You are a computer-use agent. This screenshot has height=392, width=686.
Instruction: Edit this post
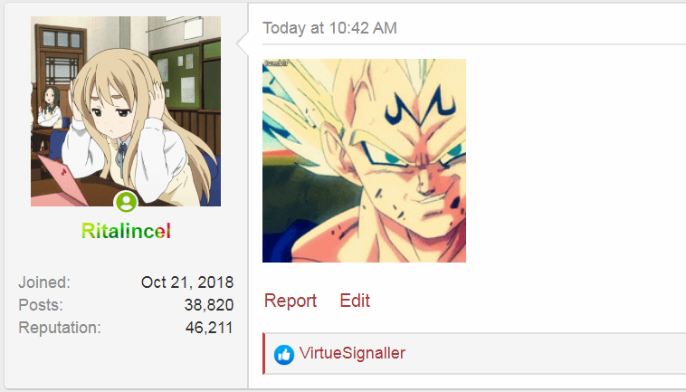[355, 301]
